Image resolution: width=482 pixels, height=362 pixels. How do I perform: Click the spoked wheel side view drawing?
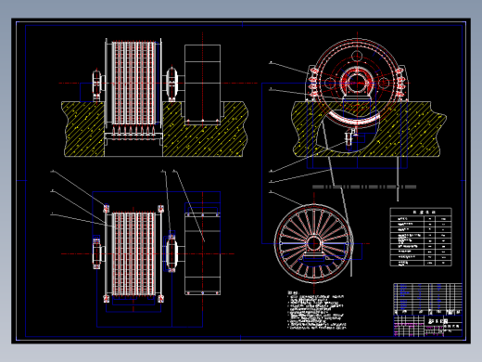click(314, 243)
